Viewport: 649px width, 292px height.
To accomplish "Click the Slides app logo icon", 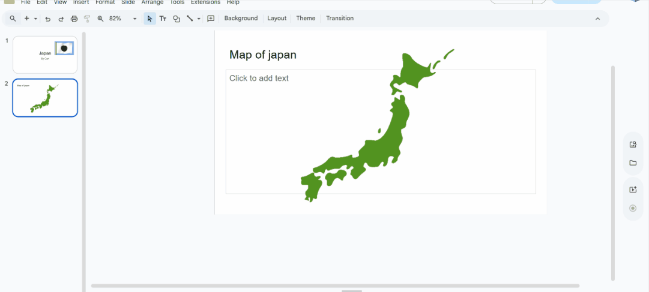I will pyautogui.click(x=9, y=2).
